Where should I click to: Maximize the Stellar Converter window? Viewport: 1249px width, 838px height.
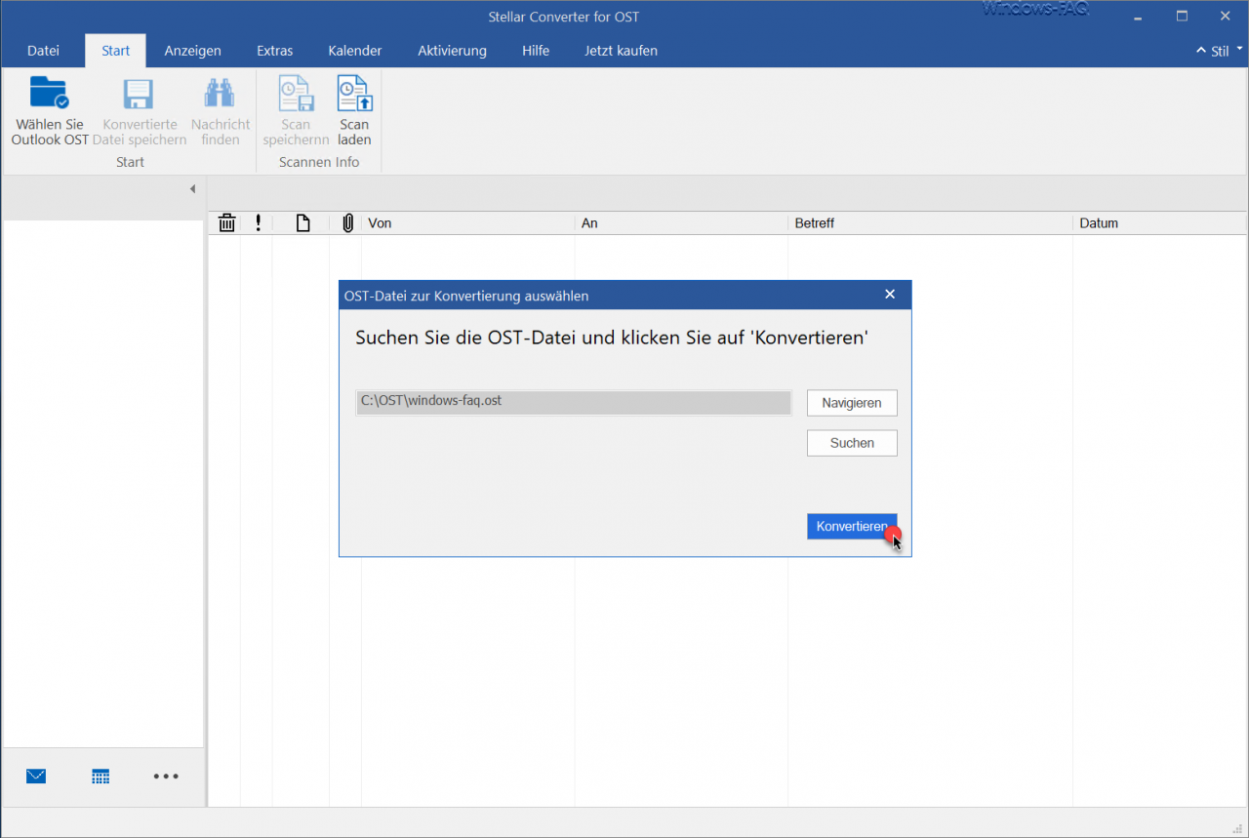(1182, 17)
